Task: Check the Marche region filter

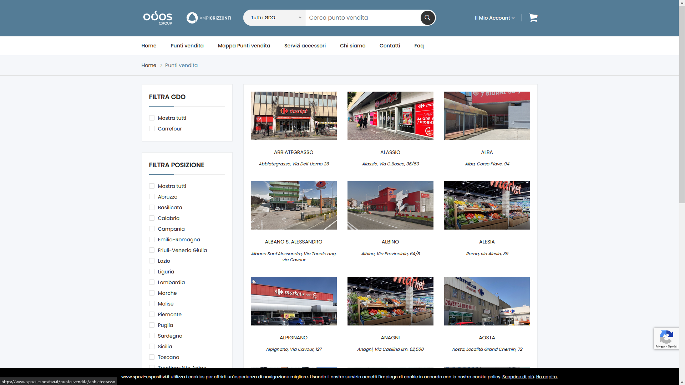Action: pos(152,293)
